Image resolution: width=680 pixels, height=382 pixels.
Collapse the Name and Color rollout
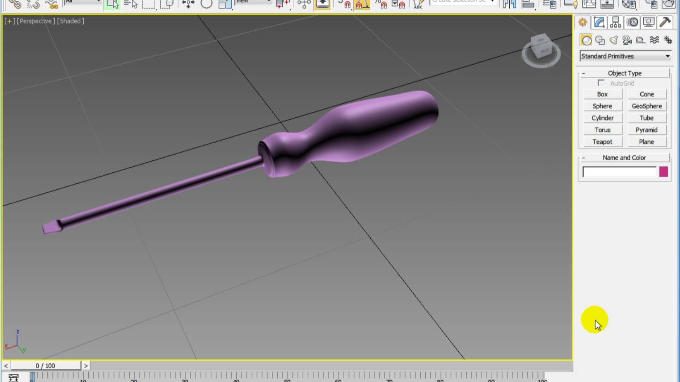coord(624,158)
